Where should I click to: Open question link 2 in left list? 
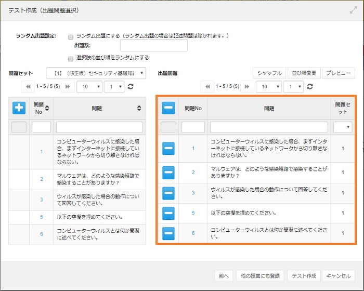coord(41,179)
